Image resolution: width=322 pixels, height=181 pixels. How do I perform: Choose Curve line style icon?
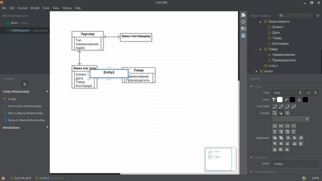294,107
